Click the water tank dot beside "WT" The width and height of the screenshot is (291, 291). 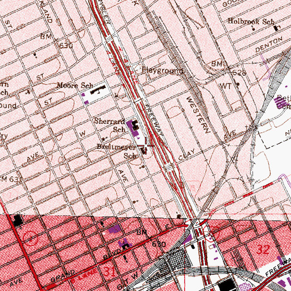(x=238, y=84)
